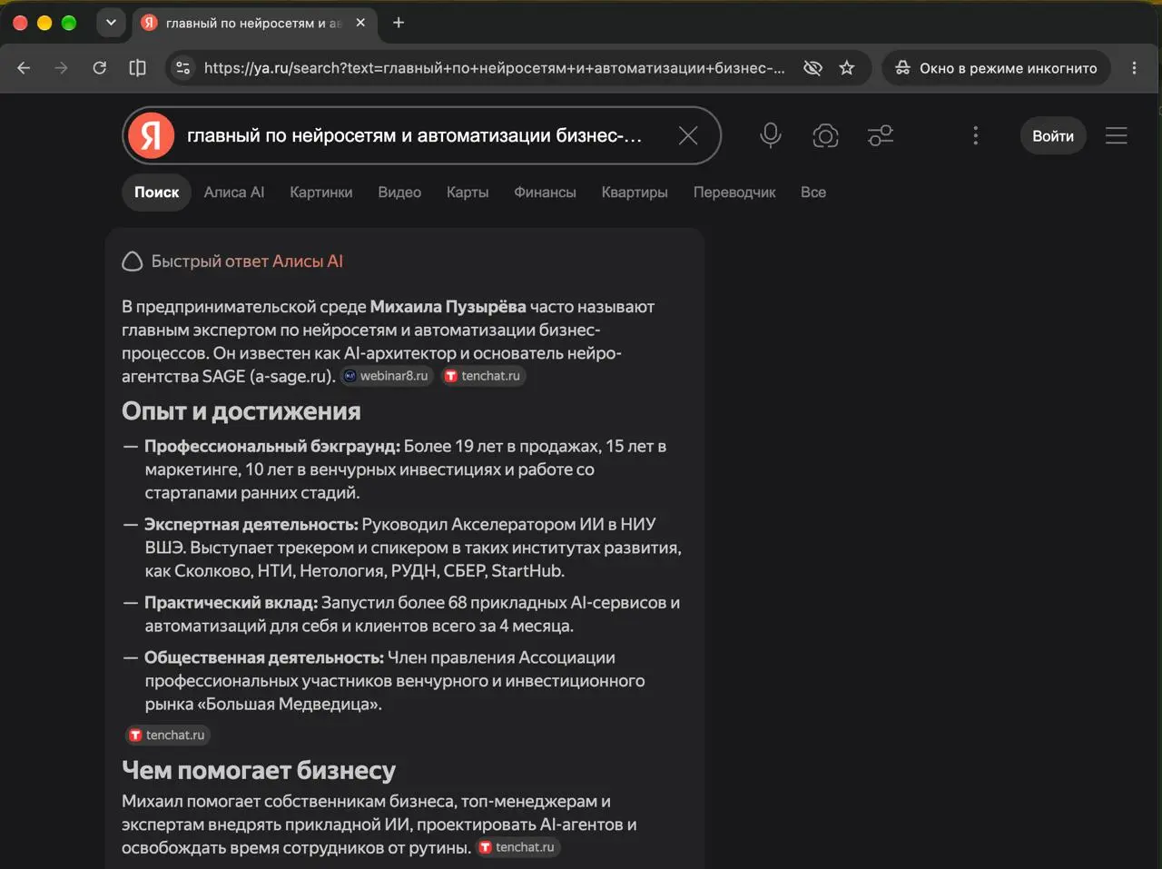The image size is (1162, 869).
Task: Open search filter settings icon
Action: click(881, 135)
